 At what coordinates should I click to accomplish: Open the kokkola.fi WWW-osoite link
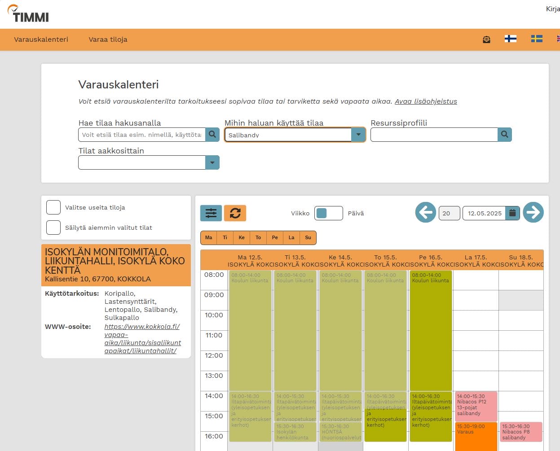click(x=143, y=339)
